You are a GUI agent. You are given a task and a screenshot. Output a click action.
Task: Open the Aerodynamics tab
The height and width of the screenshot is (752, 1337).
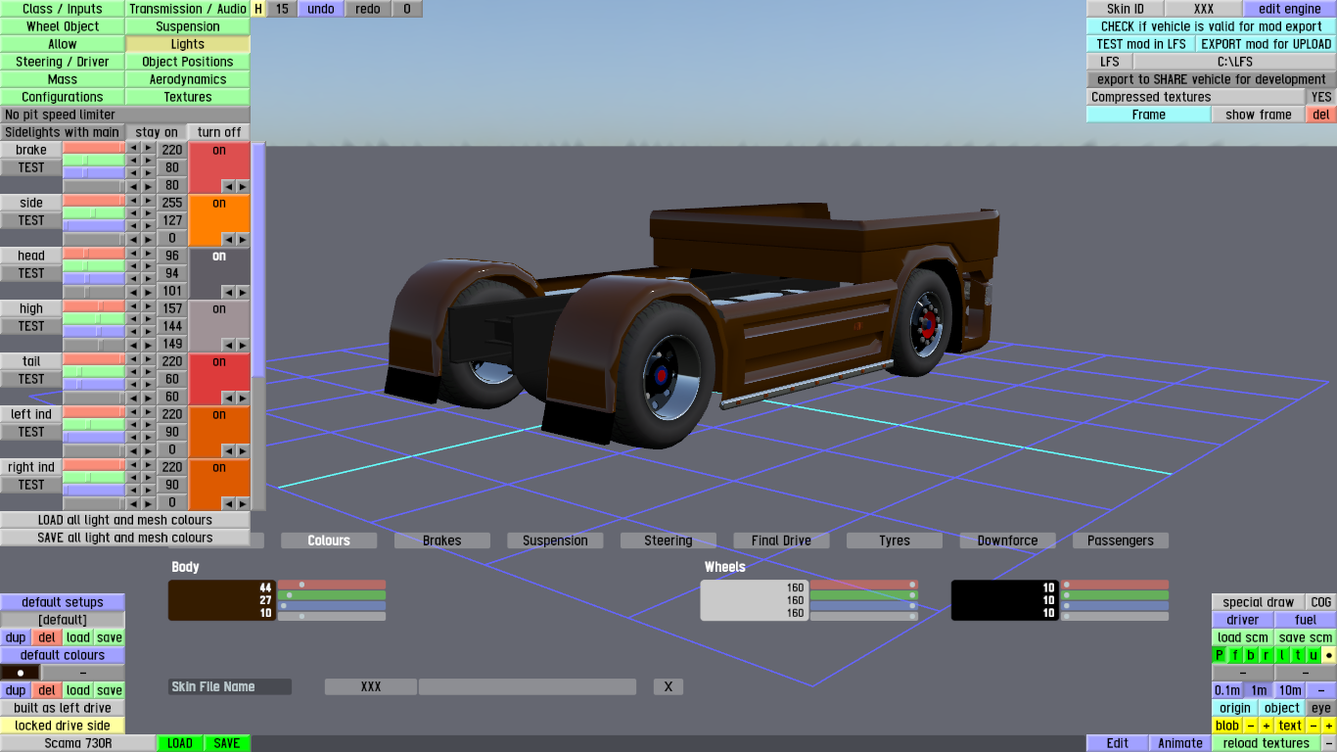[188, 79]
